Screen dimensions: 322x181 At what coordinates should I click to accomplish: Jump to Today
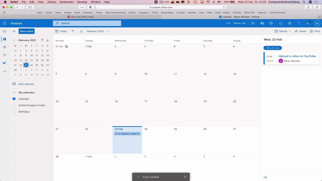tap(61, 31)
